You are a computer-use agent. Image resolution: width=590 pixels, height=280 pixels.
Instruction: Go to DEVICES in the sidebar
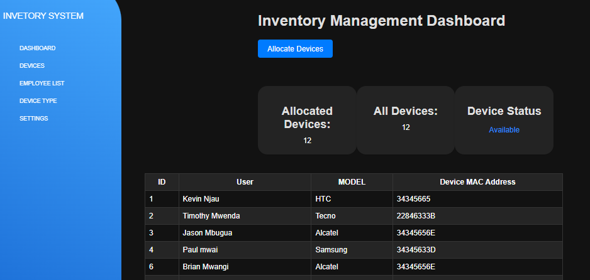click(x=32, y=66)
